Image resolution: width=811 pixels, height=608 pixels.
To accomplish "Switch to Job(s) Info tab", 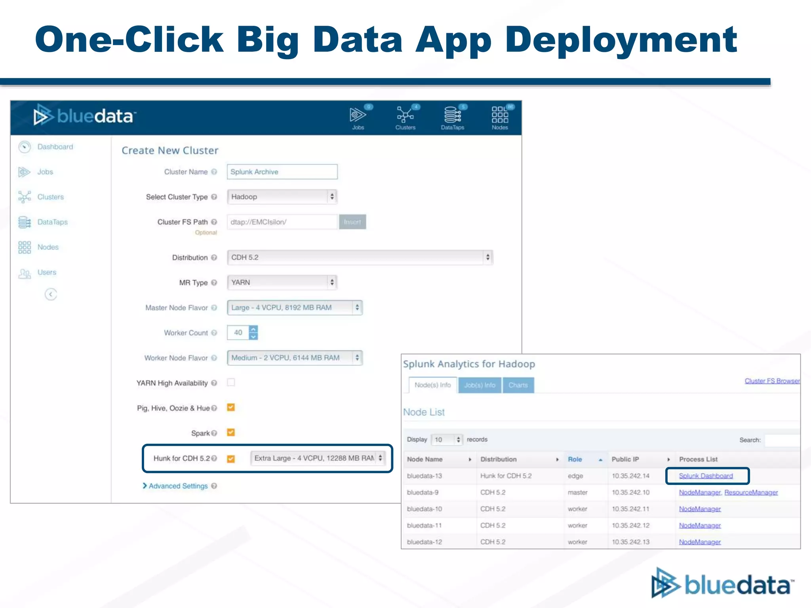I will (x=480, y=385).
